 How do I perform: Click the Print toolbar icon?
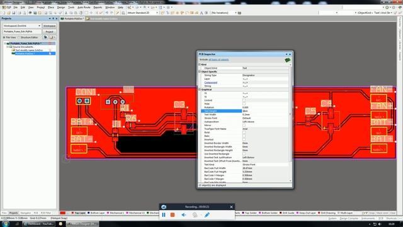click(x=20, y=13)
